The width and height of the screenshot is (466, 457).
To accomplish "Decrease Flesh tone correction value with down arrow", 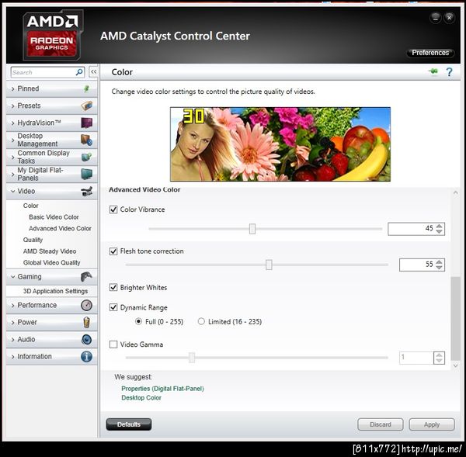I will 440,267.
